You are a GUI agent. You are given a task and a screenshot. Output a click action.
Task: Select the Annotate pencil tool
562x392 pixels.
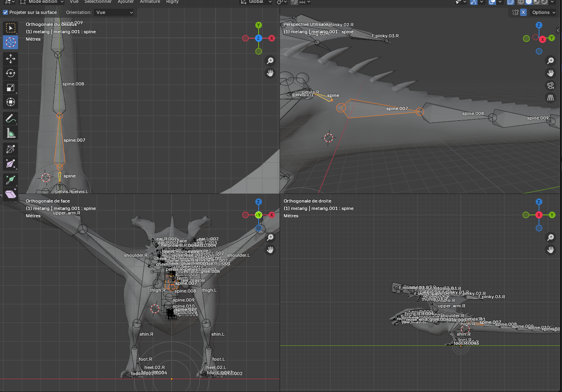11,119
